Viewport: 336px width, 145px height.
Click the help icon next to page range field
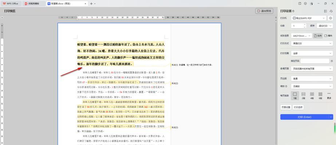[x=332, y=61]
